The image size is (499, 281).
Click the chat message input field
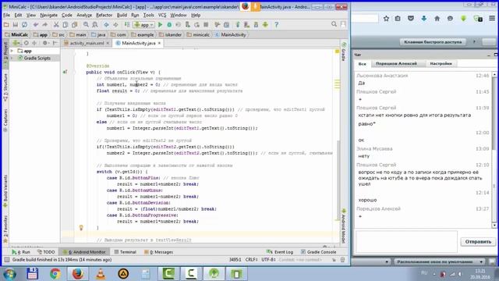pos(406,242)
